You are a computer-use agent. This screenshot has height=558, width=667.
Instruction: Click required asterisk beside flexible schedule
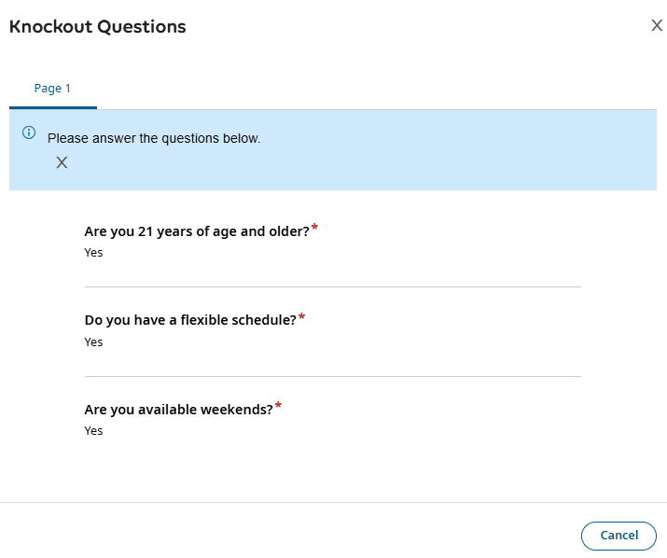pos(301,317)
